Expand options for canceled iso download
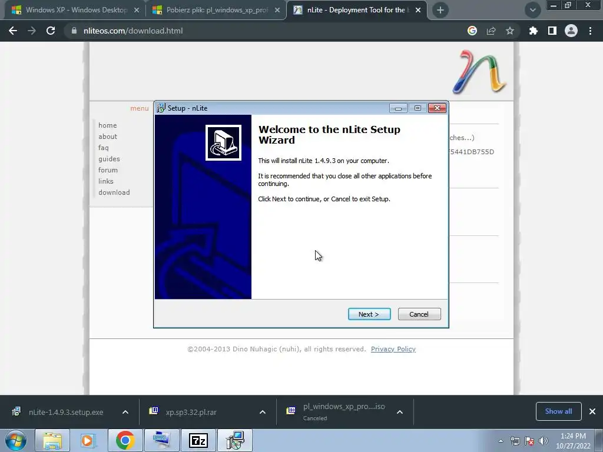This screenshot has height=452, width=603. pos(400,412)
